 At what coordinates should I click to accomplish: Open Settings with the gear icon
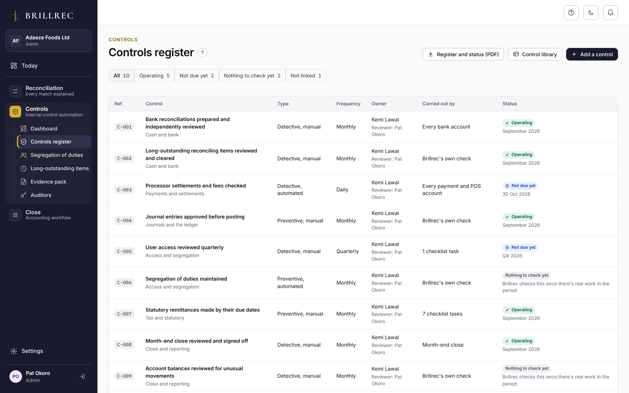(x=14, y=351)
